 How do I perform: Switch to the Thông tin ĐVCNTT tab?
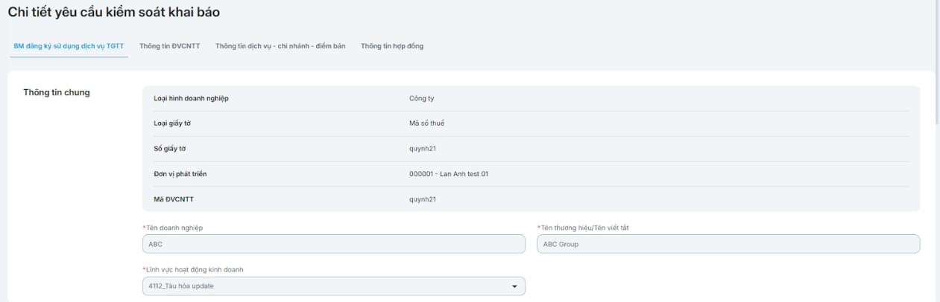coord(170,46)
